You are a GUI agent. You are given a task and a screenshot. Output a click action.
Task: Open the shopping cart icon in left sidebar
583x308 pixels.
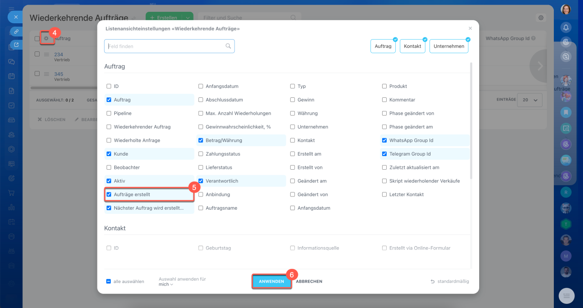pyautogui.click(x=11, y=192)
